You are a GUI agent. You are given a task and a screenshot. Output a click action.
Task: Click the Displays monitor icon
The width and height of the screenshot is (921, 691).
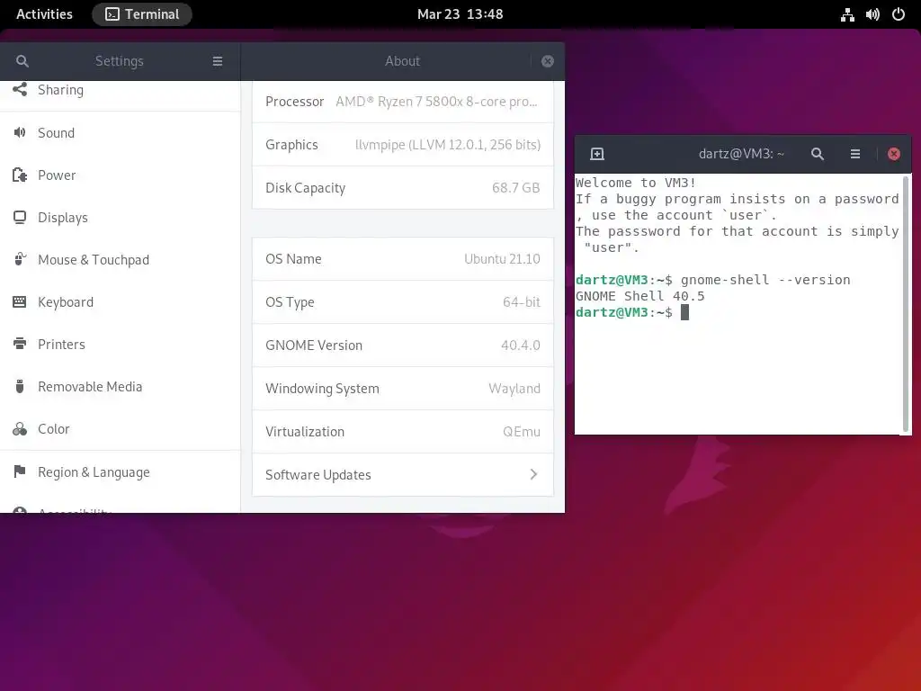point(20,218)
